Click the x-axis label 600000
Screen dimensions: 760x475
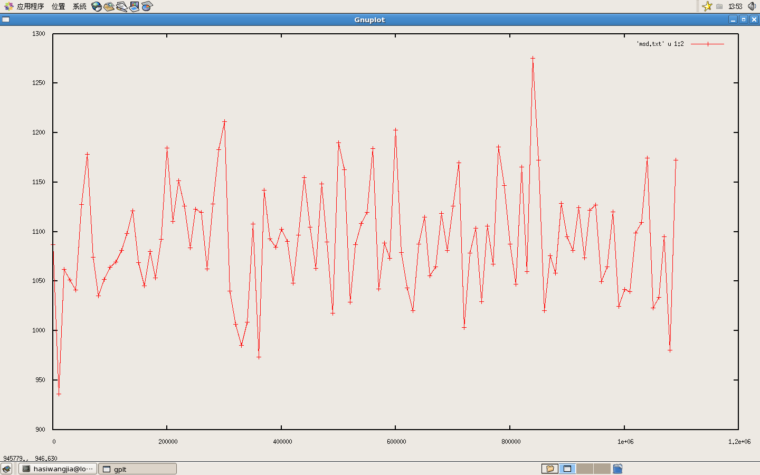coord(396,442)
